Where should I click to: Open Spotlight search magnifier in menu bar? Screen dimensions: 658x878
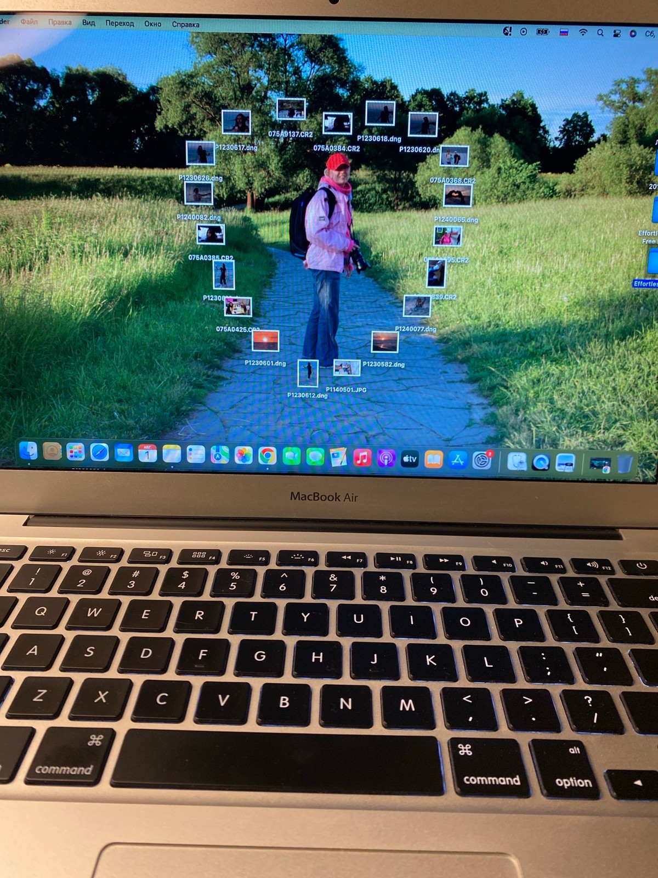600,33
